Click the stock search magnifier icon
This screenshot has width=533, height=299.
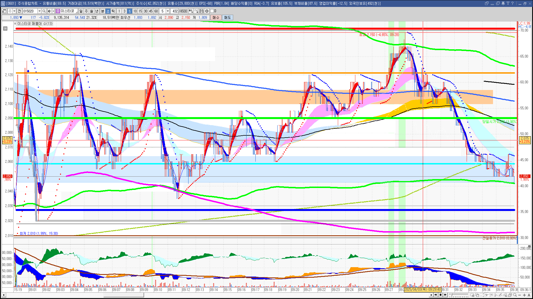[x=44, y=11]
